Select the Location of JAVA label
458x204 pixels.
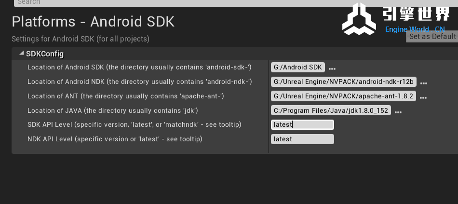(113, 110)
